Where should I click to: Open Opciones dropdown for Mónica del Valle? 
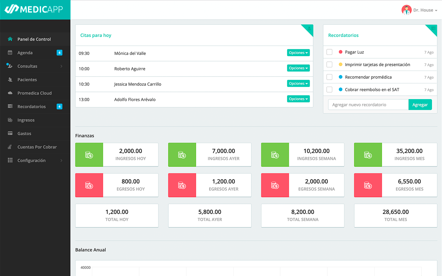coord(298,53)
